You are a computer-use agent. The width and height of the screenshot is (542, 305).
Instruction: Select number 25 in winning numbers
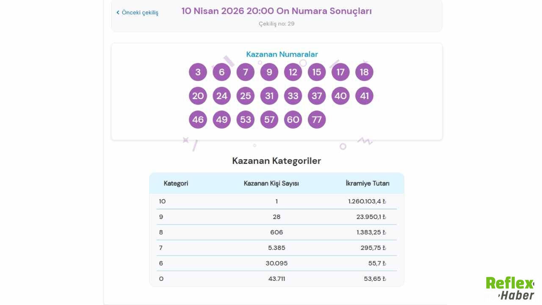[245, 96]
